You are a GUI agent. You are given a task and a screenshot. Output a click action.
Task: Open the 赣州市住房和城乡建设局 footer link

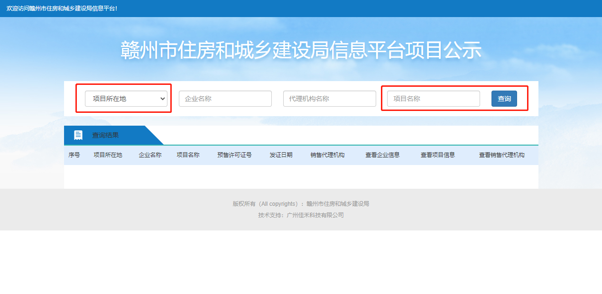click(338, 203)
